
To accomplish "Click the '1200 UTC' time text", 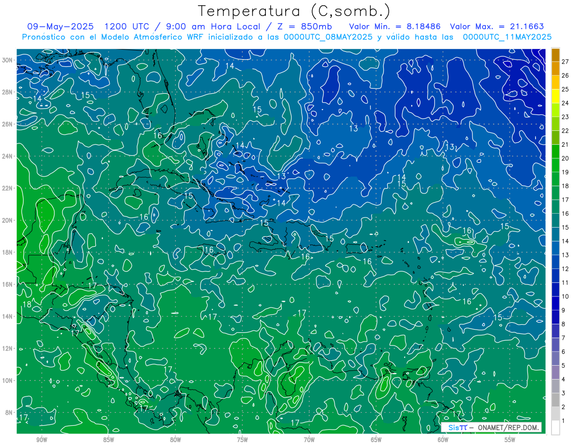I will [x=127, y=26].
